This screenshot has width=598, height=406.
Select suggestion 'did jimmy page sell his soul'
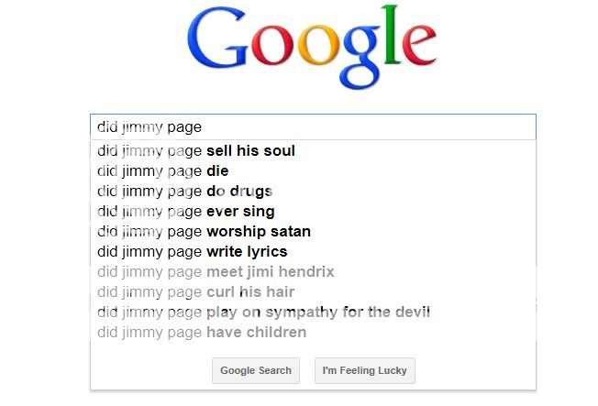196,150
